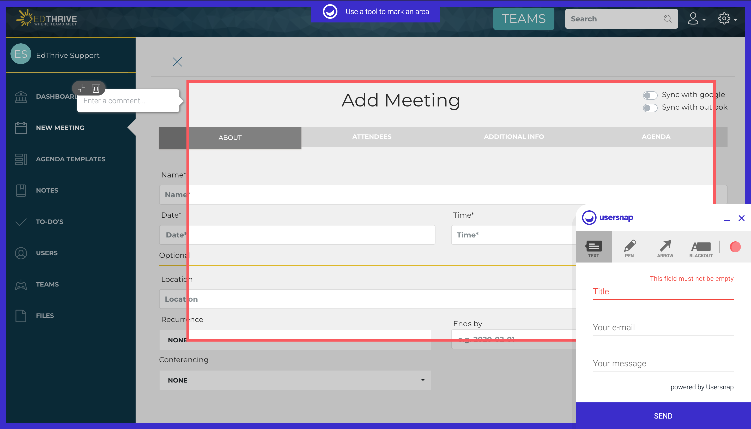Click the TEAMS header button

(523, 19)
